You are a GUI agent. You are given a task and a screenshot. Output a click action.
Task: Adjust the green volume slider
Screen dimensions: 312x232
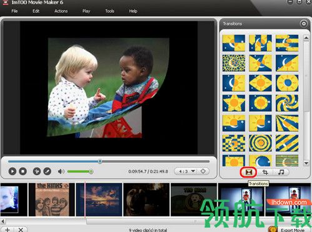(x=80, y=171)
